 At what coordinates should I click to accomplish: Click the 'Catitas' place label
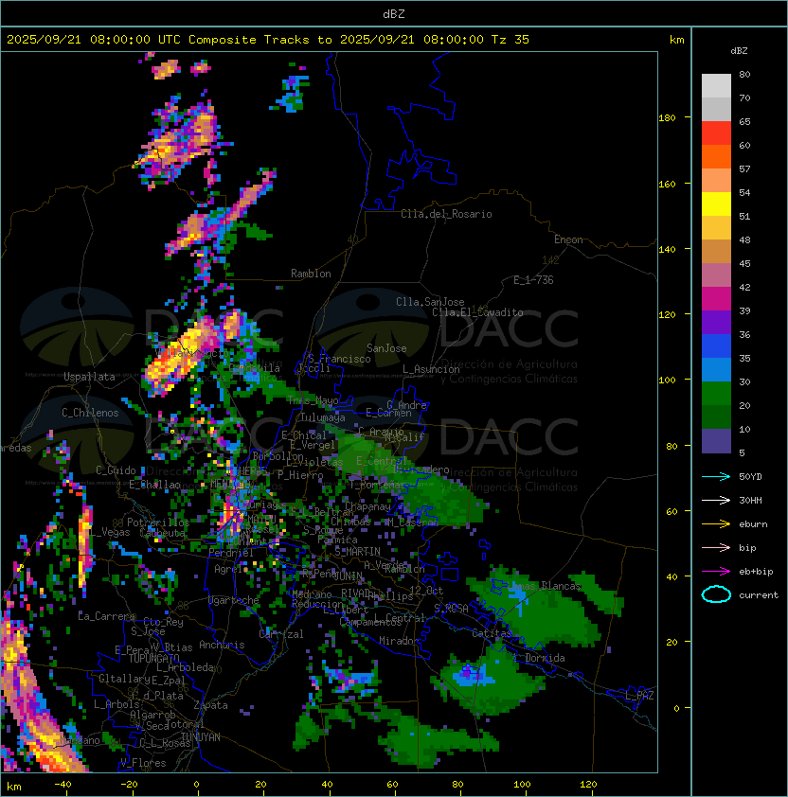click(x=492, y=633)
